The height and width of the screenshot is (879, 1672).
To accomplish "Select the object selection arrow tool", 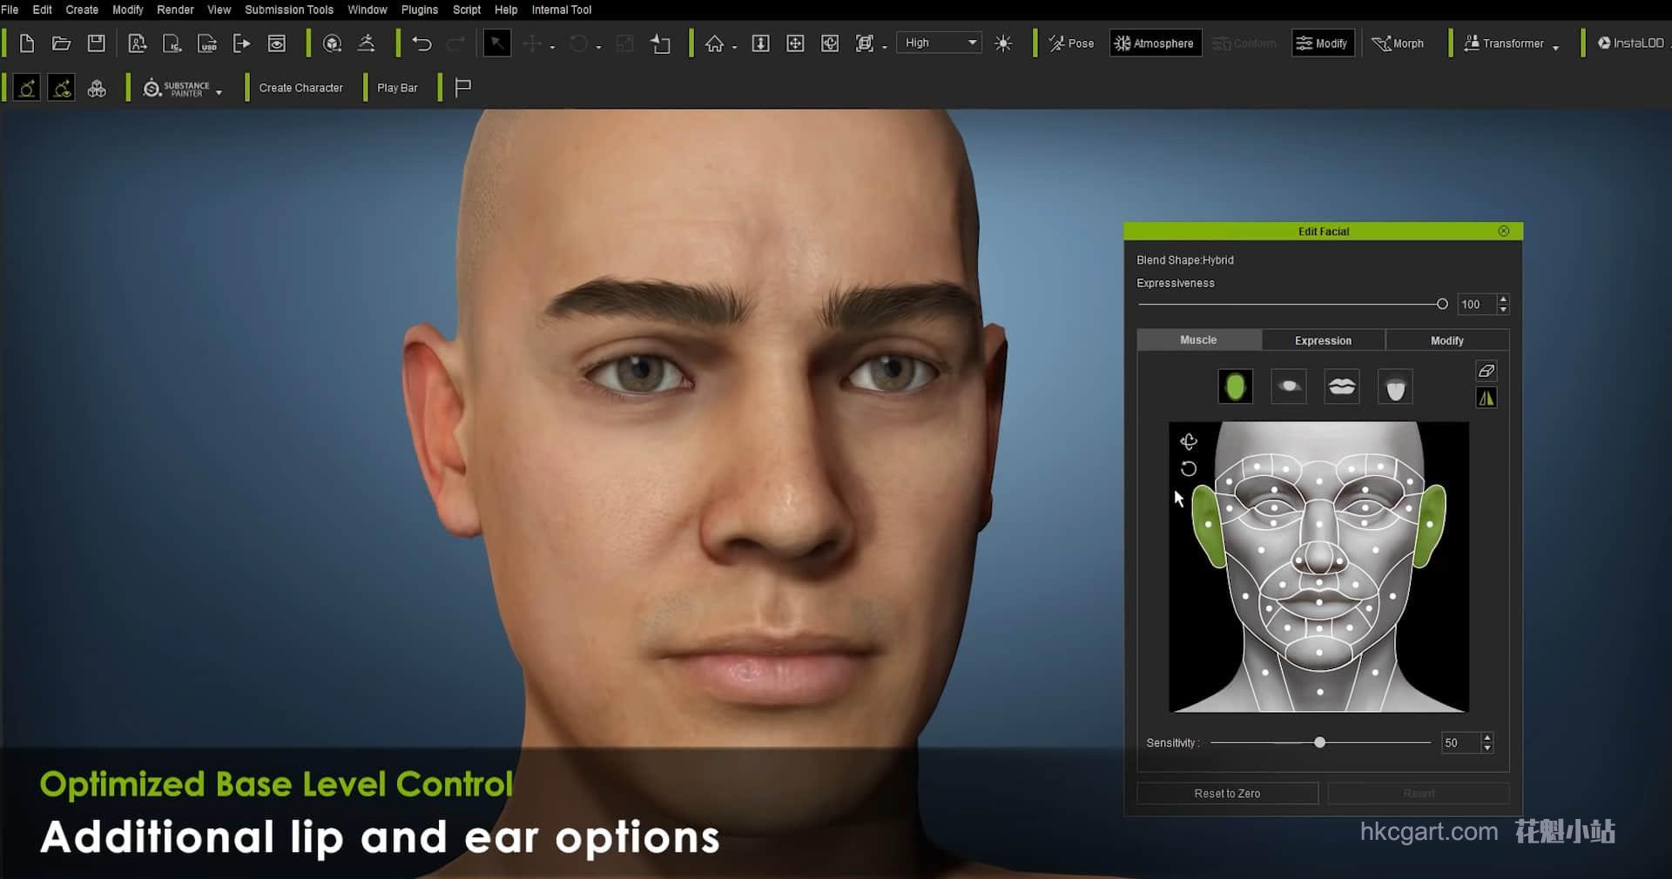I will (x=496, y=43).
